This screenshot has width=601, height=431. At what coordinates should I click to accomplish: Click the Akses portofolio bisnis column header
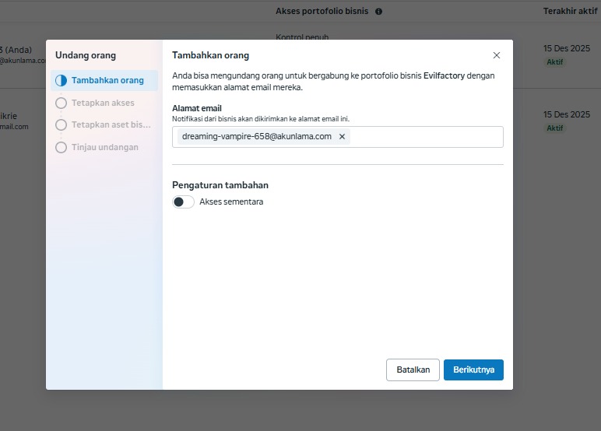point(323,12)
